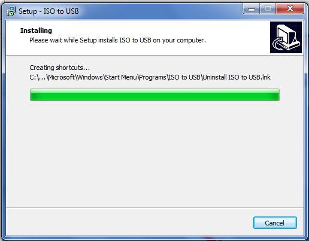Click the green installation progress bar
Screen dimensions: 309x241
[154, 95]
